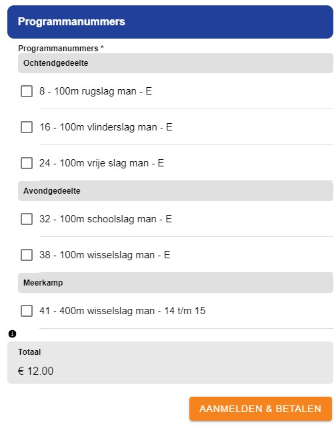336x426 pixels.
Task: Tick 16 - 100m vlinderslag man checkbox
Action: coord(27,127)
